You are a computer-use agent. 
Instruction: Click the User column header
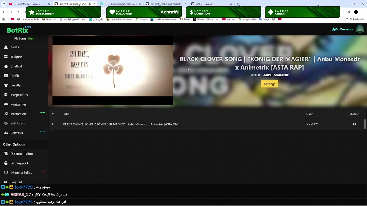[x=309, y=114]
